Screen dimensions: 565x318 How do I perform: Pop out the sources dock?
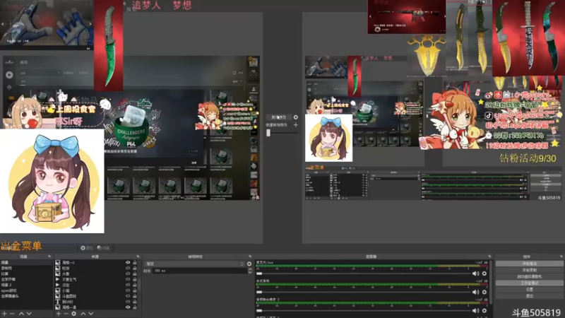pyautogui.click(x=138, y=257)
